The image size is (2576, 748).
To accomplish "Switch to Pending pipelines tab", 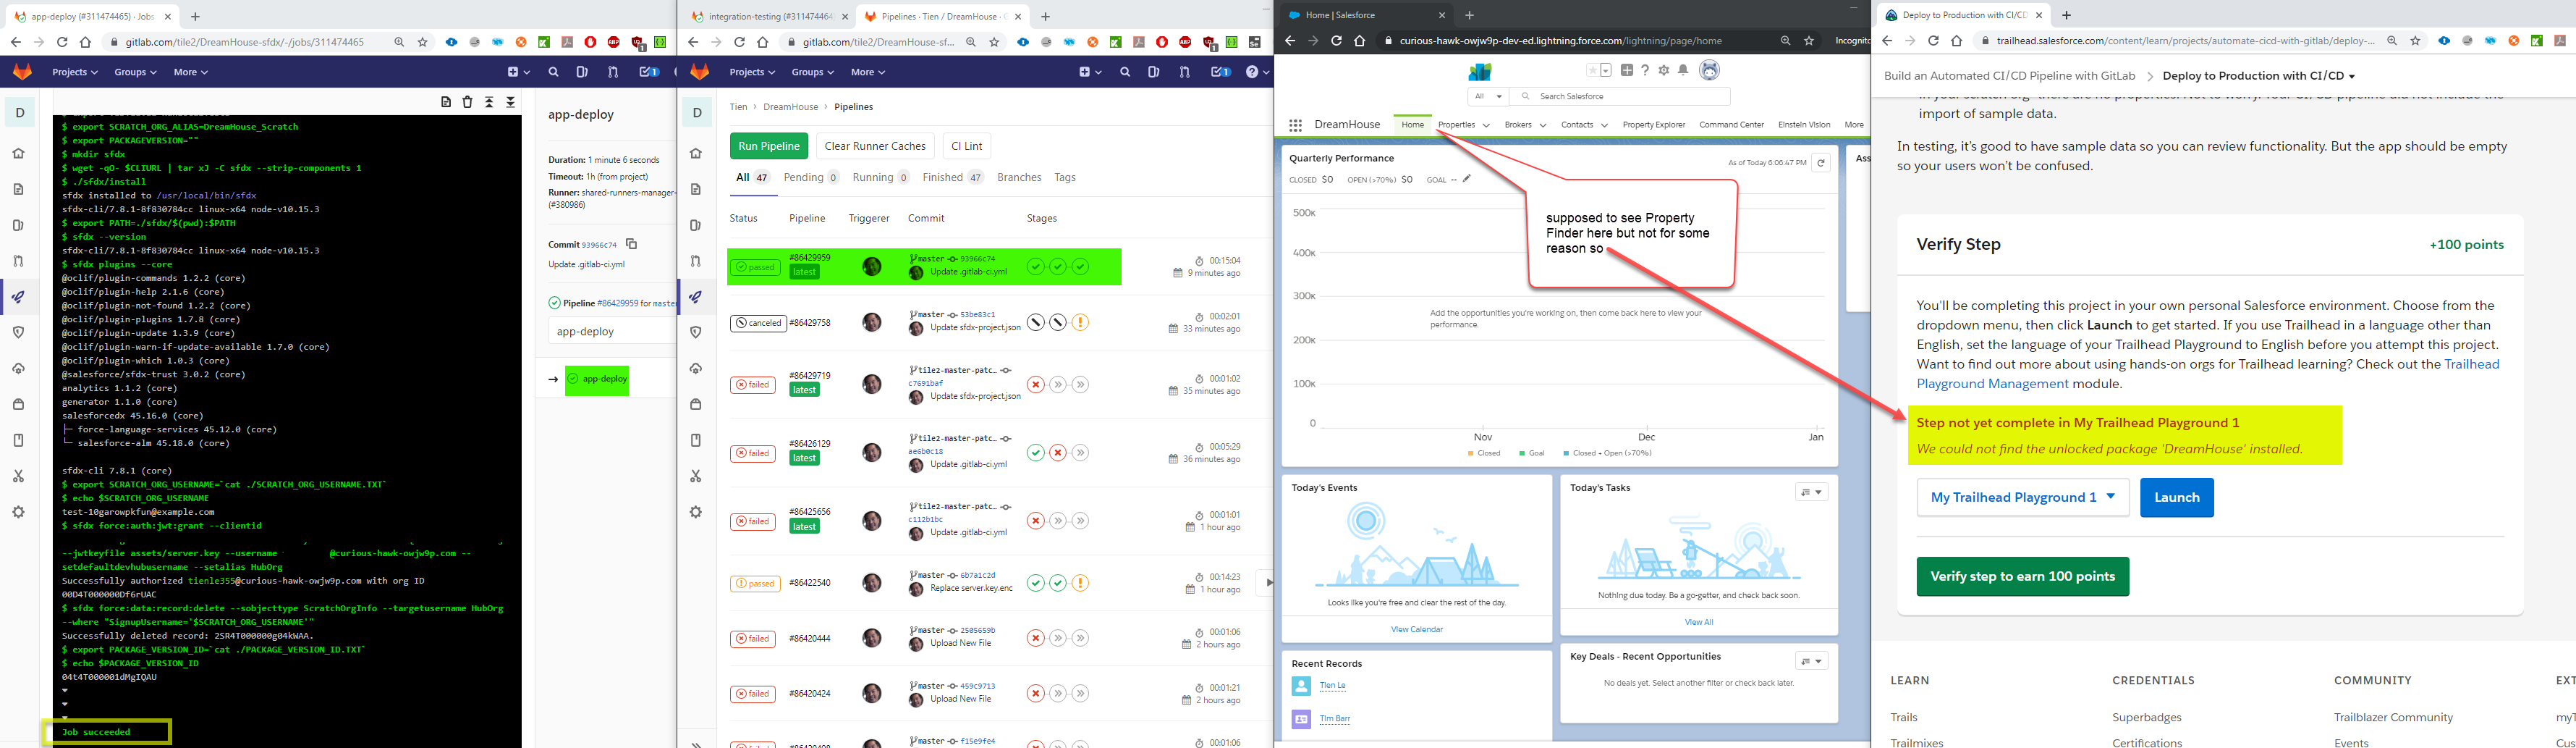I will pos(811,177).
